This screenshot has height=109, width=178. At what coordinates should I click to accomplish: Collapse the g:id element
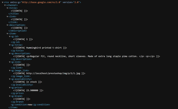click(10, 36)
